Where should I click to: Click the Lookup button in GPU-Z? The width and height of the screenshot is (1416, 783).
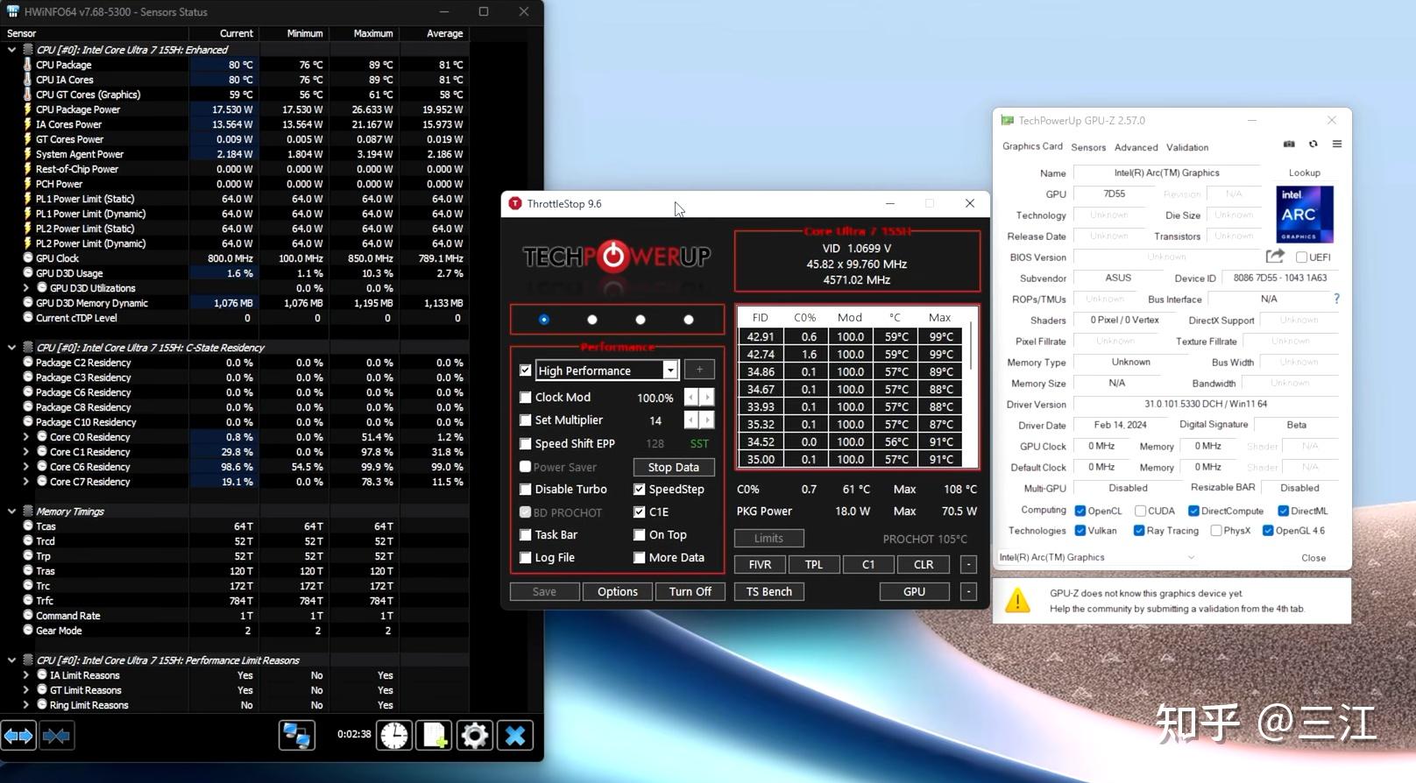click(x=1305, y=173)
